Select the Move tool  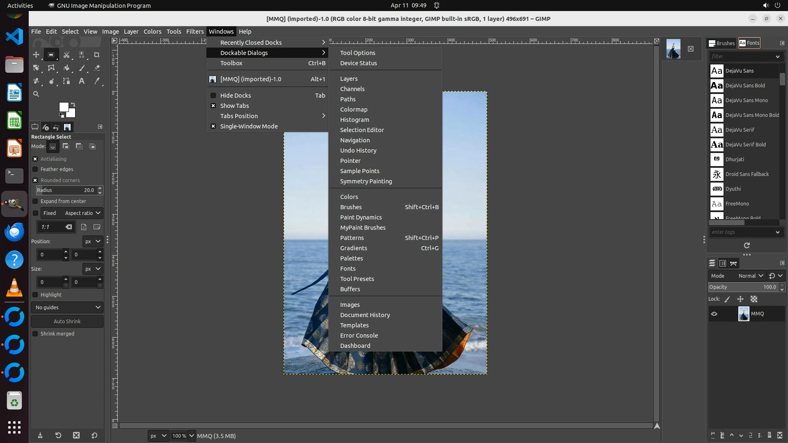click(36, 55)
